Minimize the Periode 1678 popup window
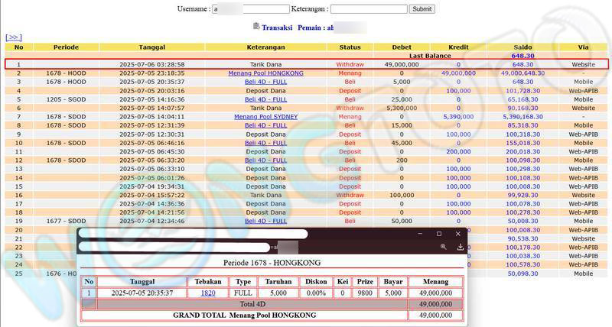Screen dimensions: 612x327 click(x=419, y=234)
